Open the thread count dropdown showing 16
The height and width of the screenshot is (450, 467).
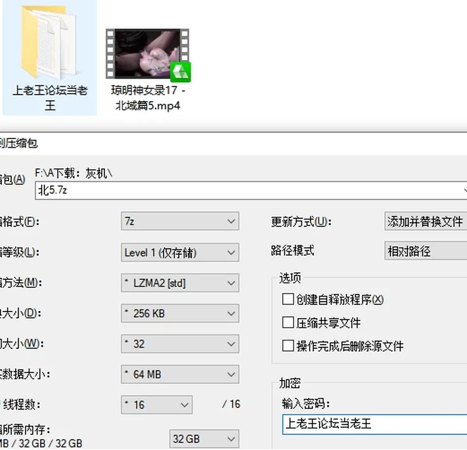pos(157,405)
